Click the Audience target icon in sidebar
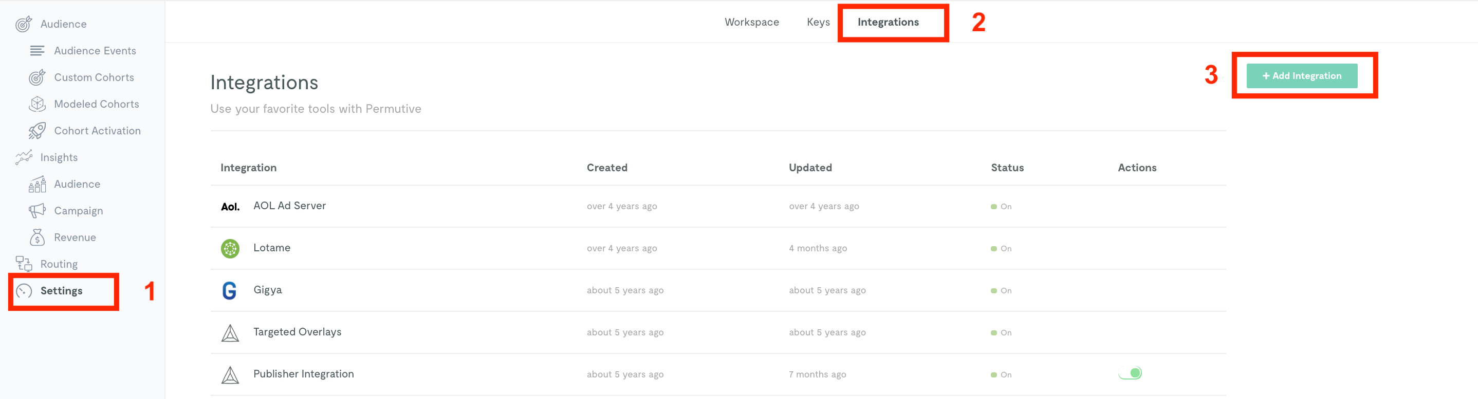Image resolution: width=1478 pixels, height=399 pixels. [24, 24]
